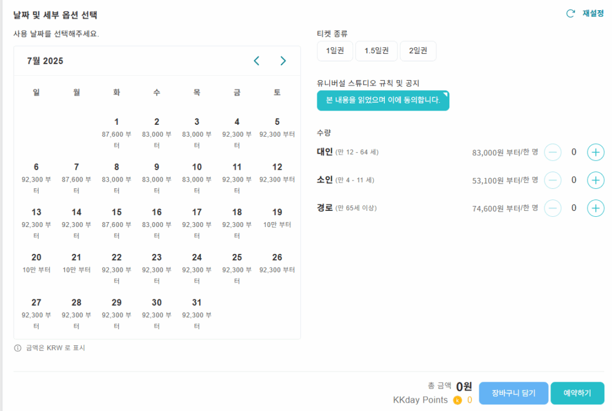Increase 소인 child ticket quantity
Viewport: 612px width, 411px height.
(x=596, y=180)
